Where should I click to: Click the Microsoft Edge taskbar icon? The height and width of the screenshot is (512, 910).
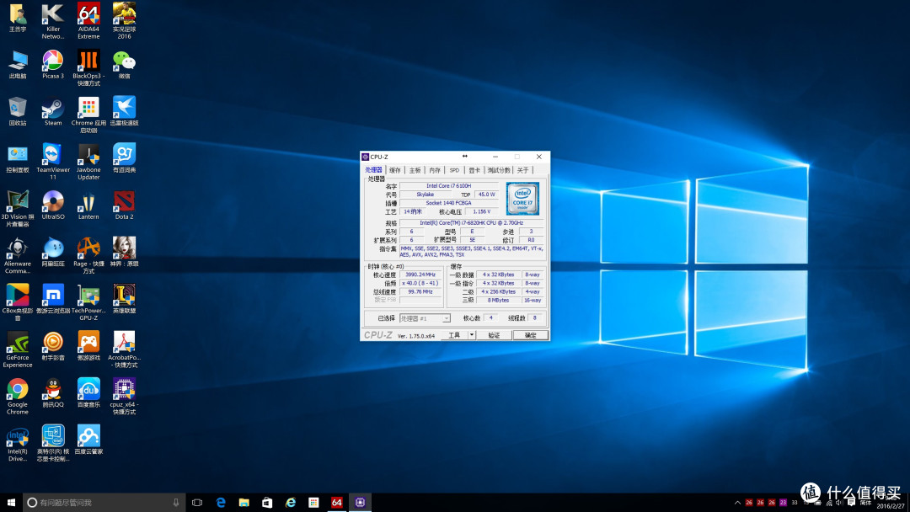pyautogui.click(x=221, y=502)
